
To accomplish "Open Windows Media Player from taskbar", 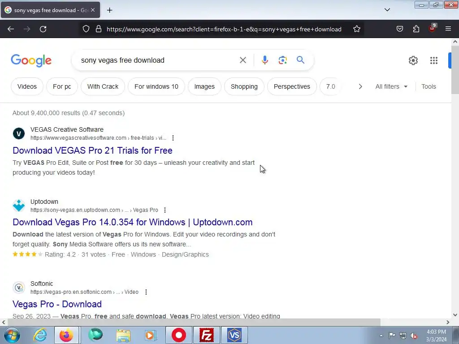I will [151, 335].
